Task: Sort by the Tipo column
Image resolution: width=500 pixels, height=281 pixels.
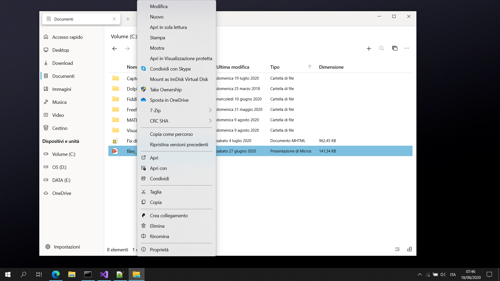Action: coord(275,67)
